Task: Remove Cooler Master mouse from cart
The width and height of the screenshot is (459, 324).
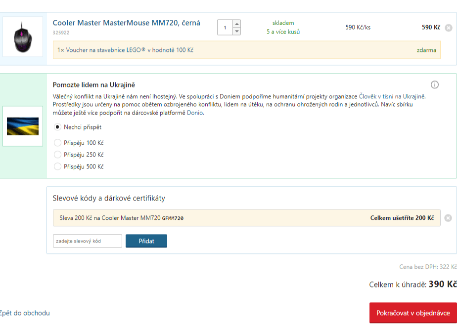Action: tap(448, 28)
